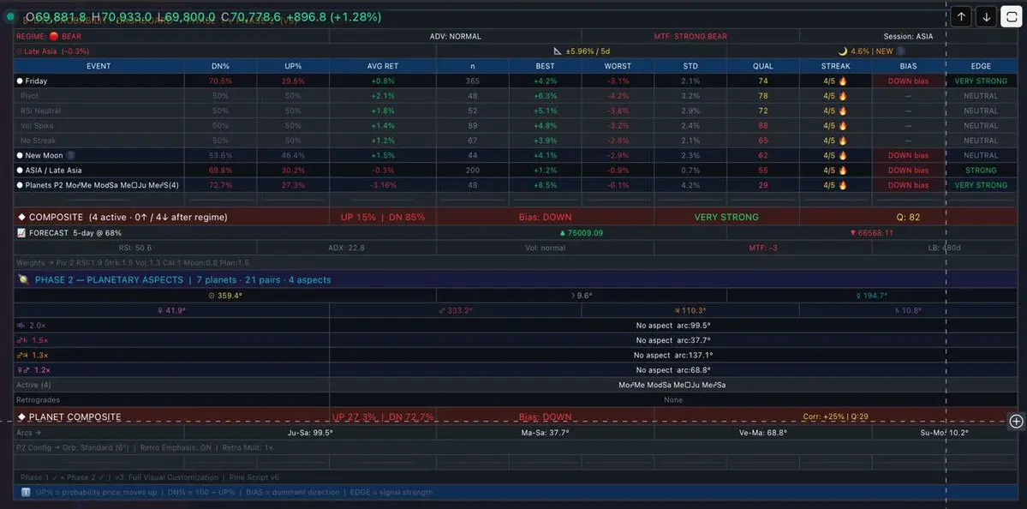The image size is (1027, 509).
Task: Click the crescent moon icon by 4.6% | NEW
Action: (x=844, y=51)
